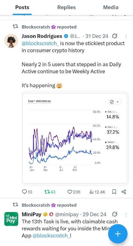This screenshot has width=133, height=246.
Task: Open @blockscratch_ mention in Jason's post
Action: click(x=40, y=43)
